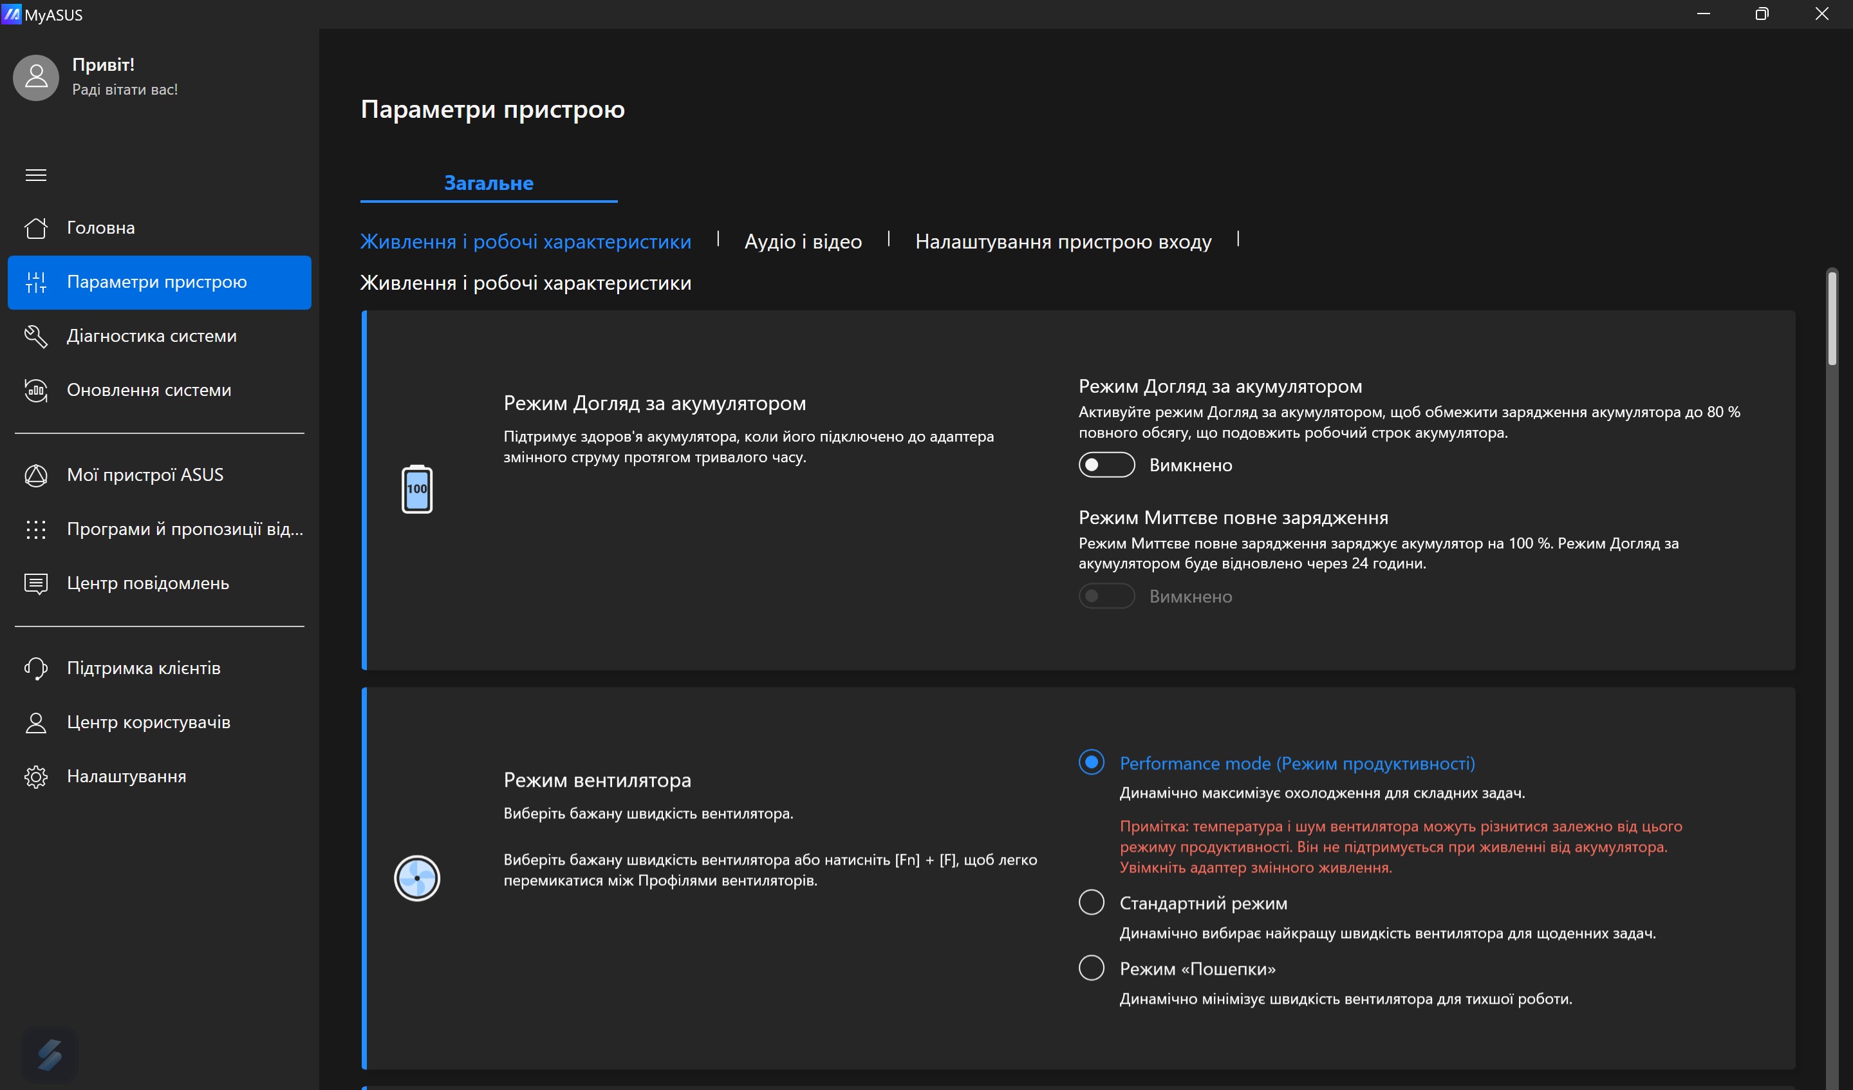
Task: Open Мої пристрої ASUS menu item
Action: (x=160, y=475)
